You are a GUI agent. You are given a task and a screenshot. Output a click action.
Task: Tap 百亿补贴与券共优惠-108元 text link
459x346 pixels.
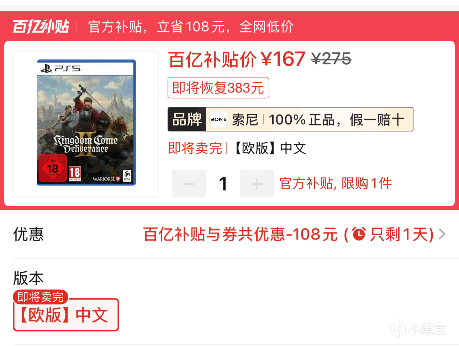click(x=240, y=234)
